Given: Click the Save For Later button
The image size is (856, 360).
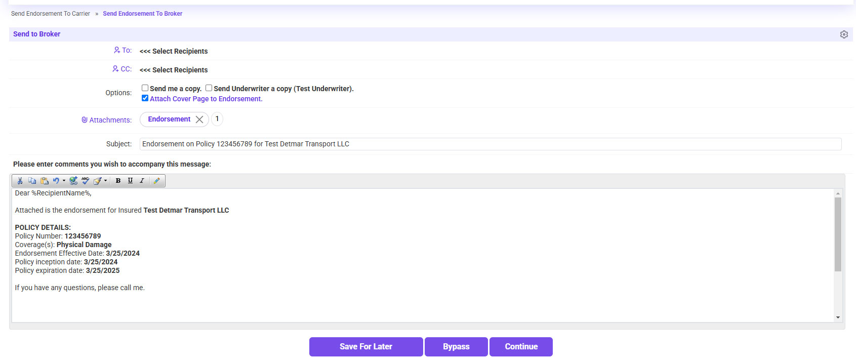Looking at the screenshot, I should (x=366, y=347).
